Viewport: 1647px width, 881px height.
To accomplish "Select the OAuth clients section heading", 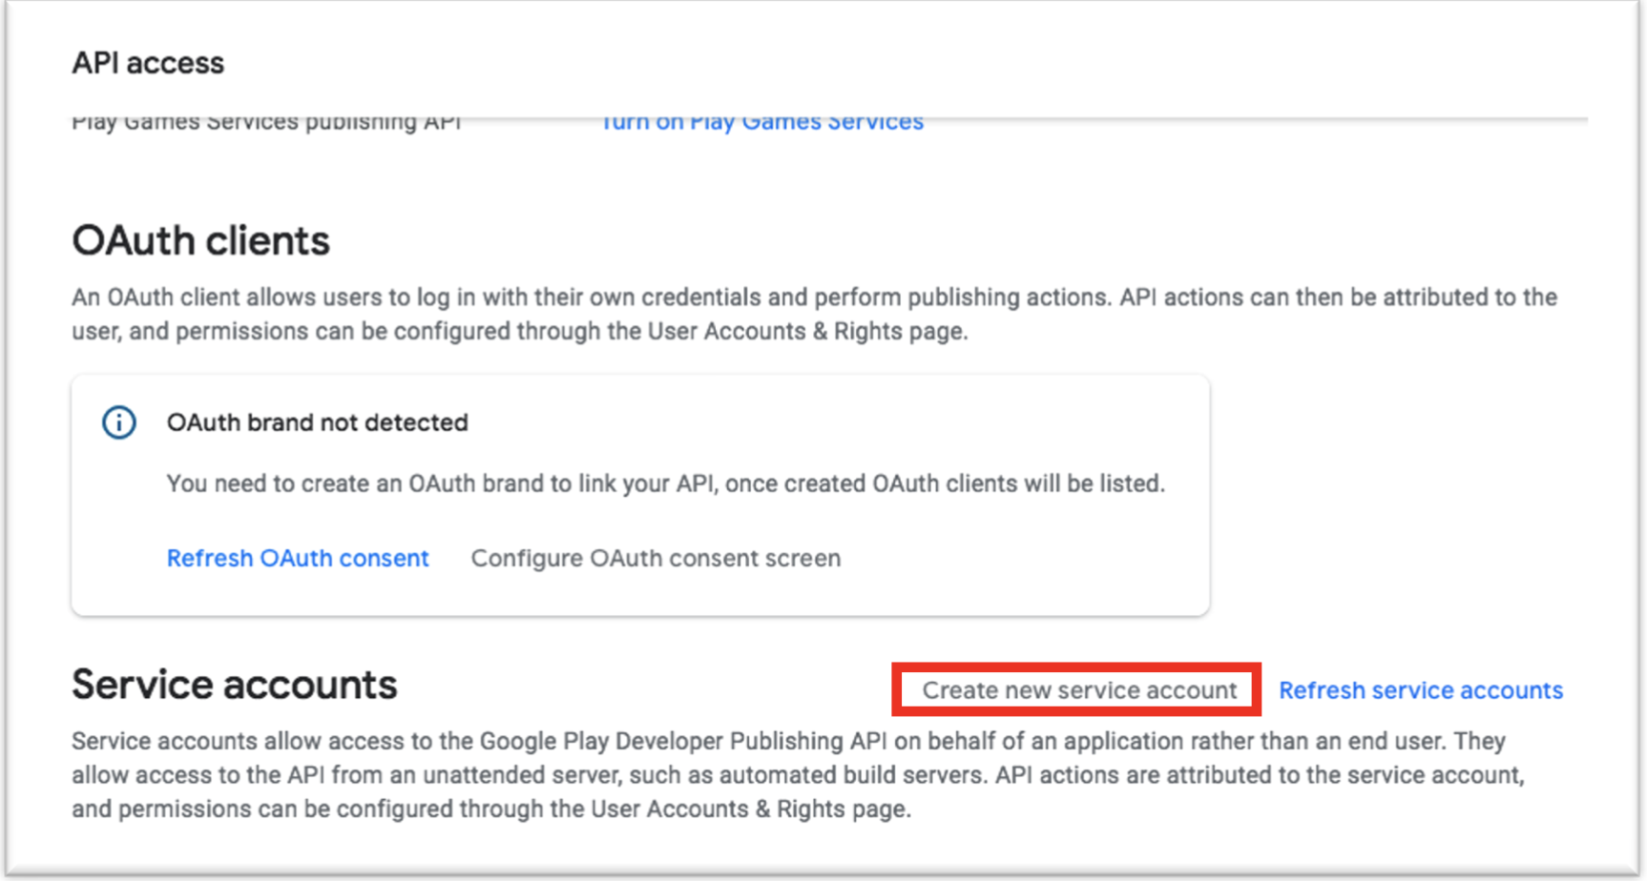I will click(x=201, y=241).
